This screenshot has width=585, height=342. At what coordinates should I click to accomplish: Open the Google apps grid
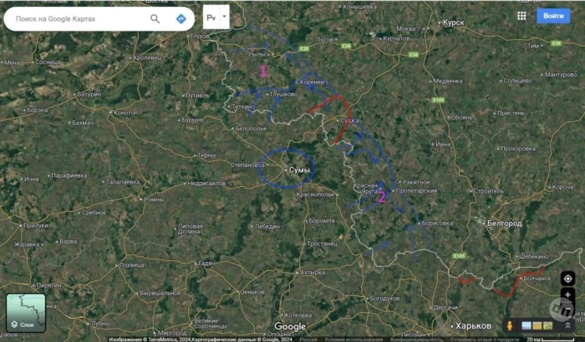(x=521, y=16)
